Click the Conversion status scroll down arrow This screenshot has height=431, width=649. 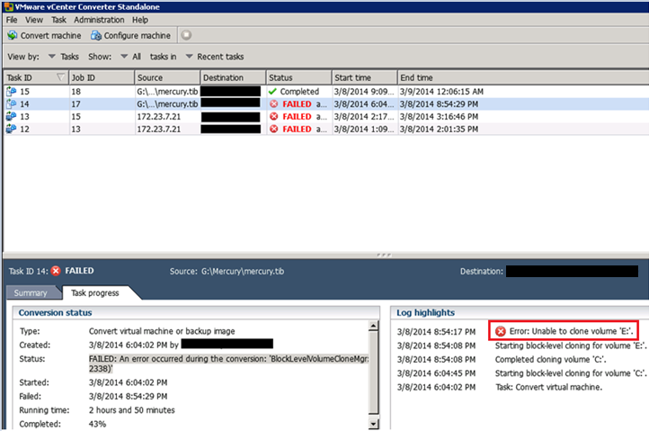(373, 424)
